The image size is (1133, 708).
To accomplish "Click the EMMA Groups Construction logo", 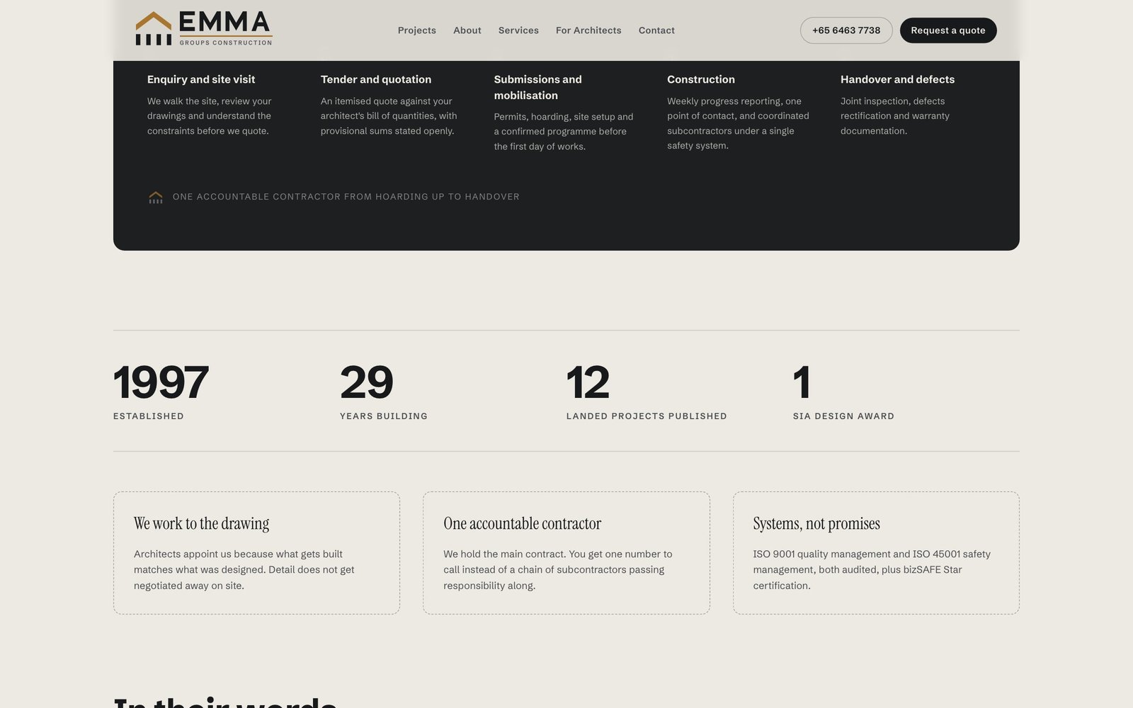I will tap(204, 28).
